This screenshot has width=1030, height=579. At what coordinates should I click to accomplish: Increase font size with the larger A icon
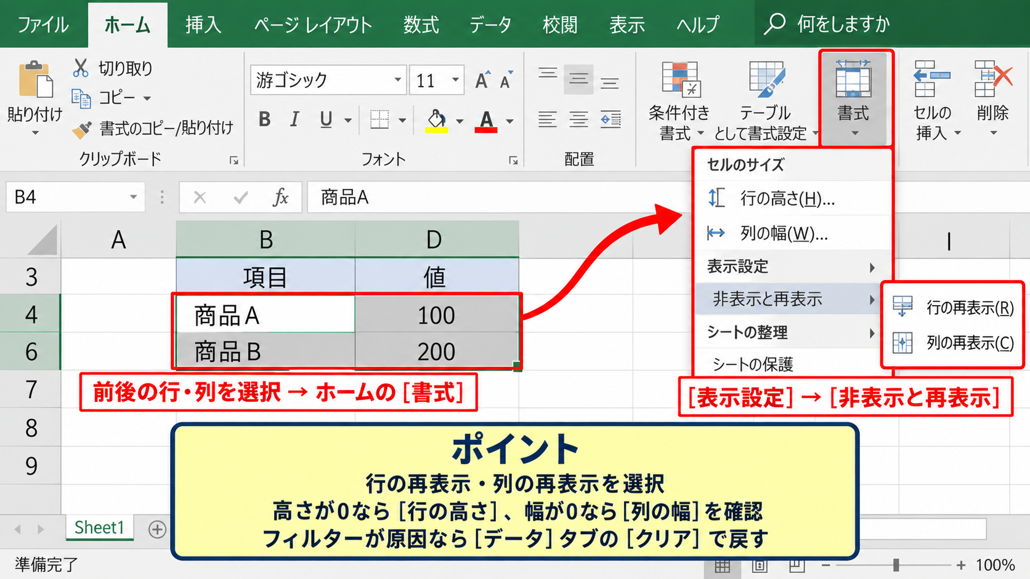pyautogui.click(x=482, y=80)
